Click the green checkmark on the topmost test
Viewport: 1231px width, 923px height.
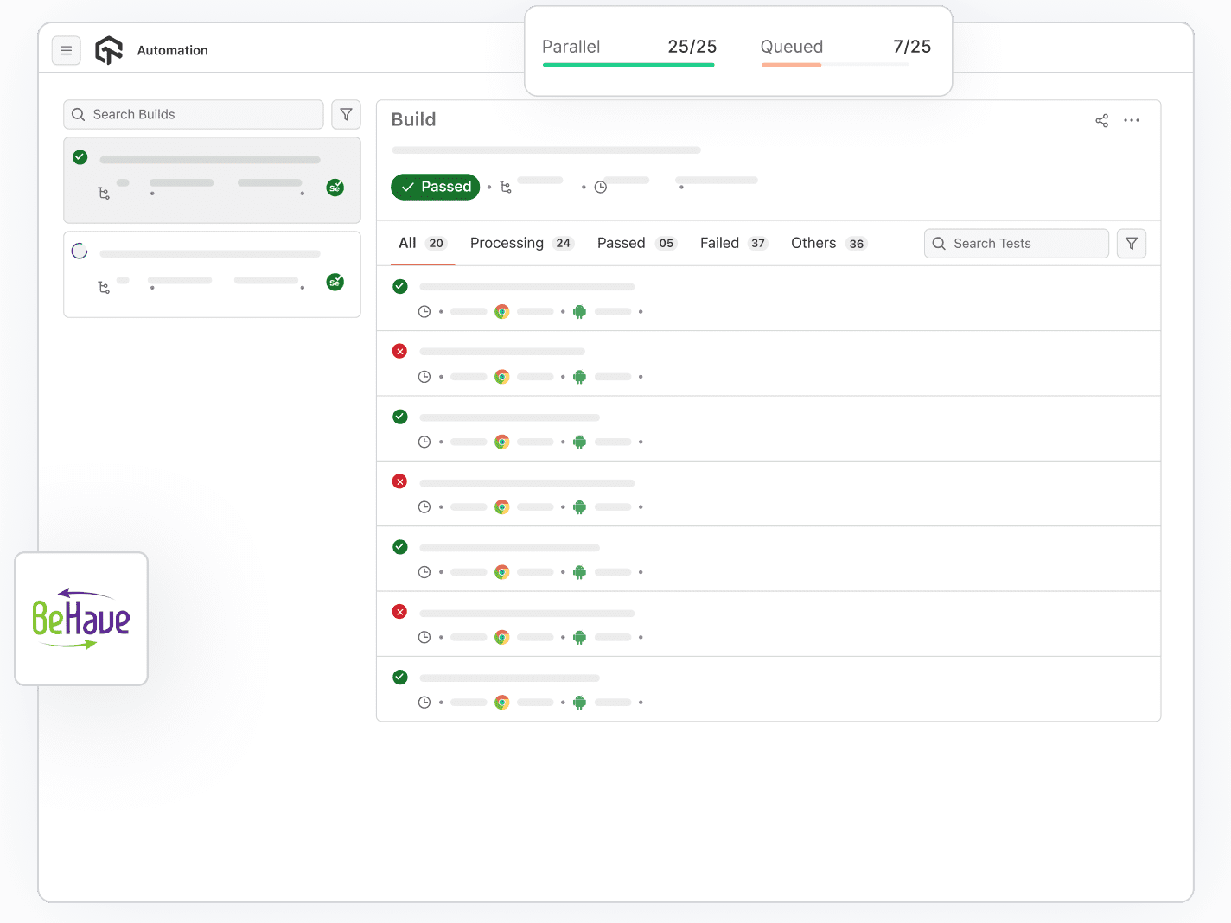pyautogui.click(x=399, y=286)
